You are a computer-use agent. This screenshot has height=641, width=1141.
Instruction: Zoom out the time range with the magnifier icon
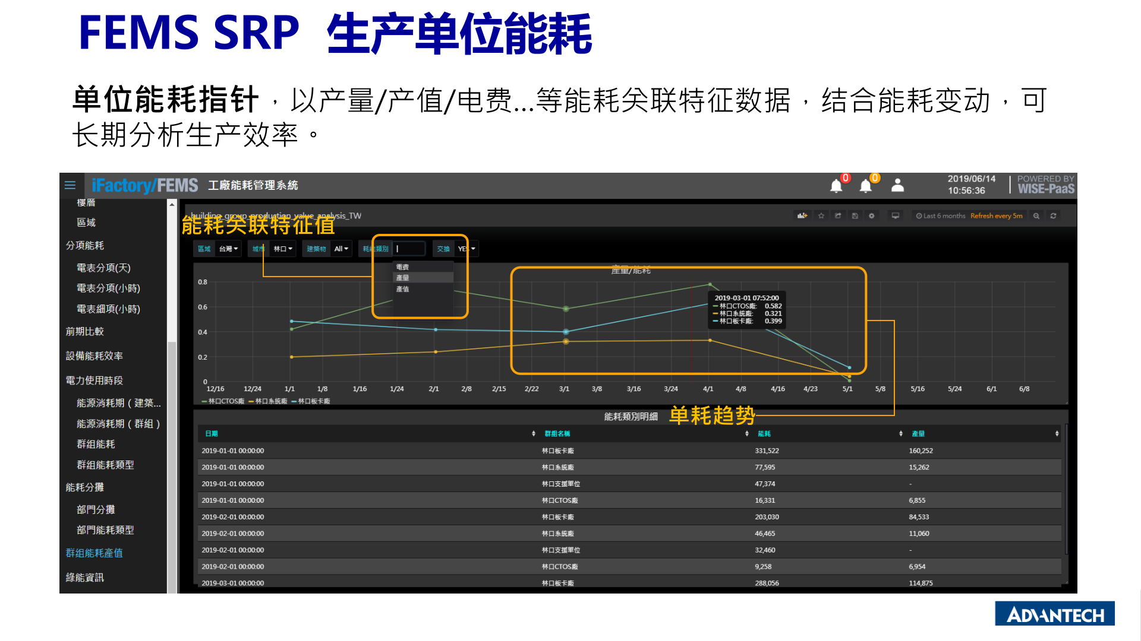click(1036, 216)
